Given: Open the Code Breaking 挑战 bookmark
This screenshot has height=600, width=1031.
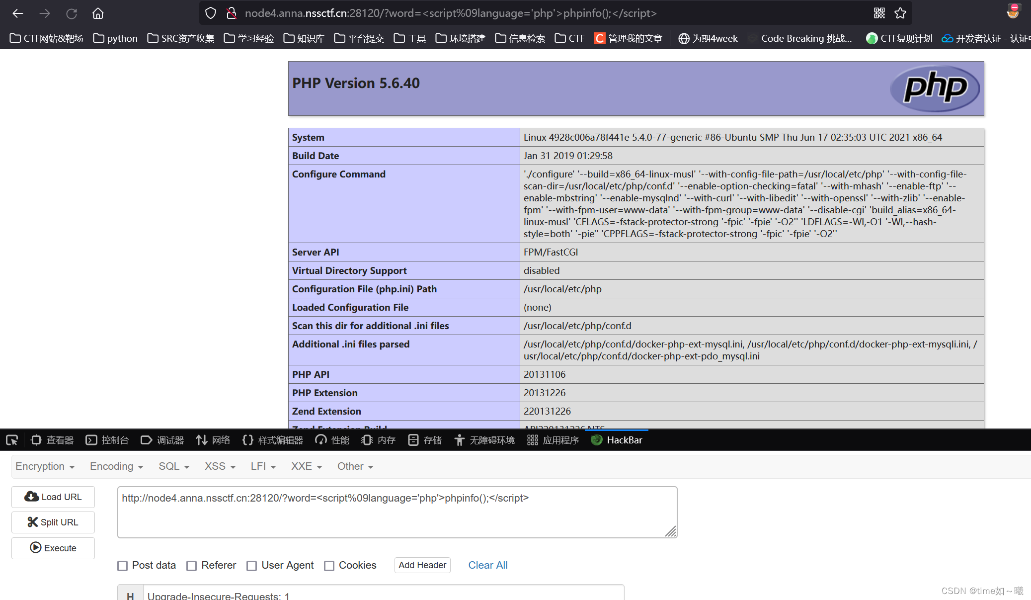Looking at the screenshot, I should tap(800, 38).
